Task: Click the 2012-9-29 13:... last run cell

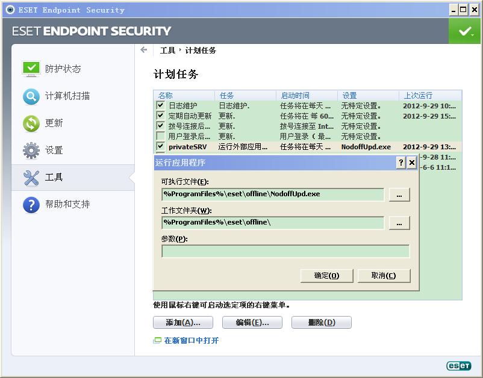Action: 429,147
